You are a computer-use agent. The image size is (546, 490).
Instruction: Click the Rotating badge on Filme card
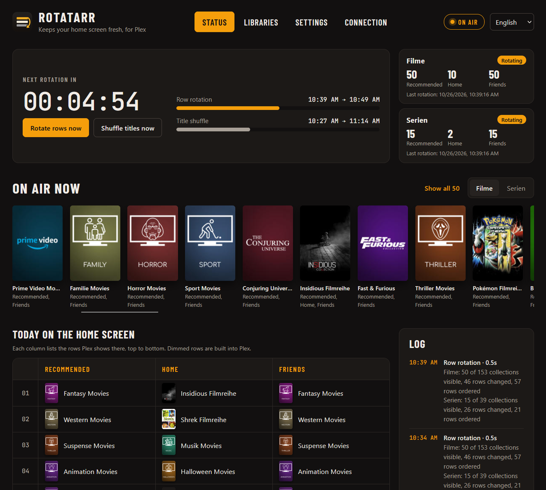512,60
